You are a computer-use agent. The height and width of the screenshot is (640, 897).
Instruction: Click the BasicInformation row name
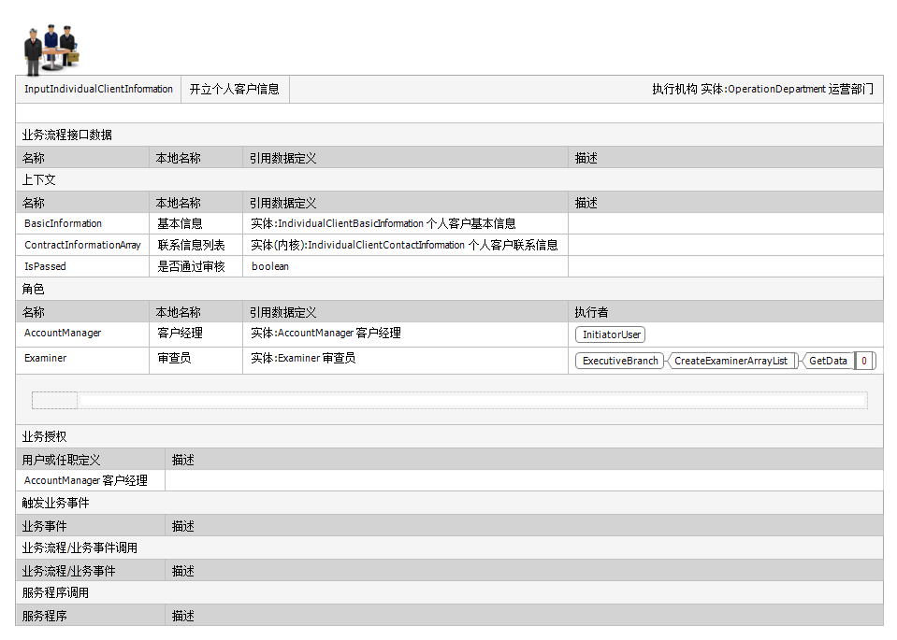pyautogui.click(x=63, y=223)
